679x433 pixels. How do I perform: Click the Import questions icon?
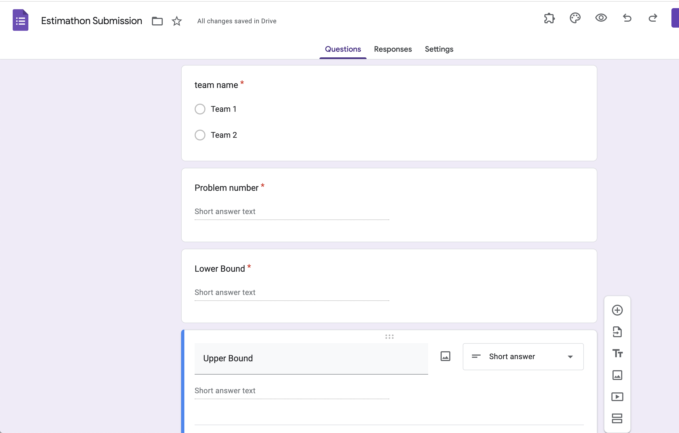(617, 332)
